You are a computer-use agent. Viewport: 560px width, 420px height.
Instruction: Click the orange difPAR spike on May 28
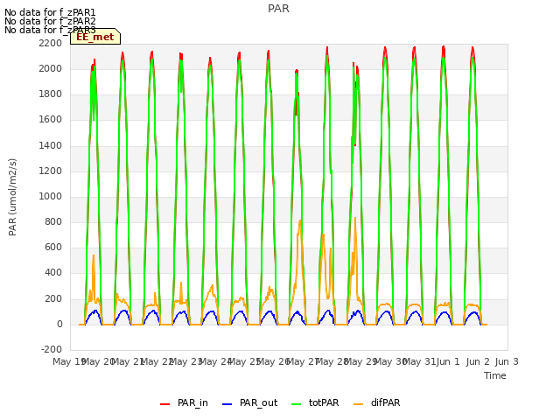[355, 219]
